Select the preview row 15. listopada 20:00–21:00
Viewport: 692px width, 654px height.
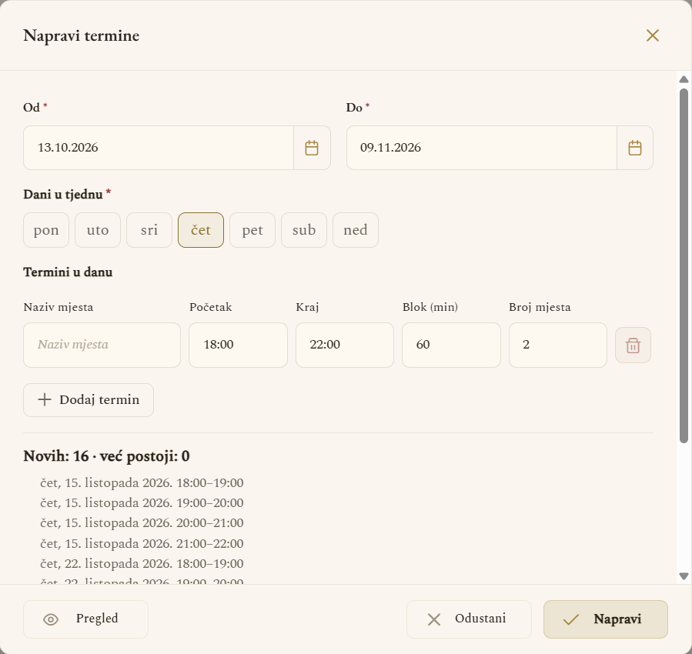142,523
